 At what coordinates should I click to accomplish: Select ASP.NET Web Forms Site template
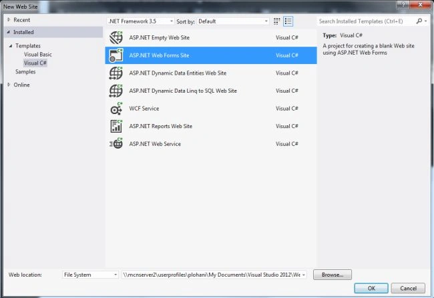211,55
